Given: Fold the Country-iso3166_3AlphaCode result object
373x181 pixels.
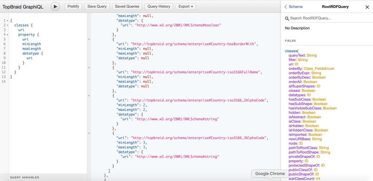Looking at the screenshot, I should pyautogui.click(x=89, y=133).
